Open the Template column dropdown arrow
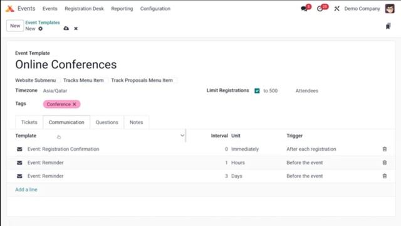The height and width of the screenshot is (226, 401). pyautogui.click(x=182, y=136)
